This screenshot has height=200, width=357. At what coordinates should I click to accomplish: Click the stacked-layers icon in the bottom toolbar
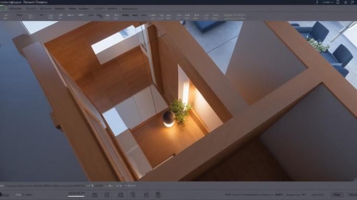pyautogui.click(x=95, y=195)
